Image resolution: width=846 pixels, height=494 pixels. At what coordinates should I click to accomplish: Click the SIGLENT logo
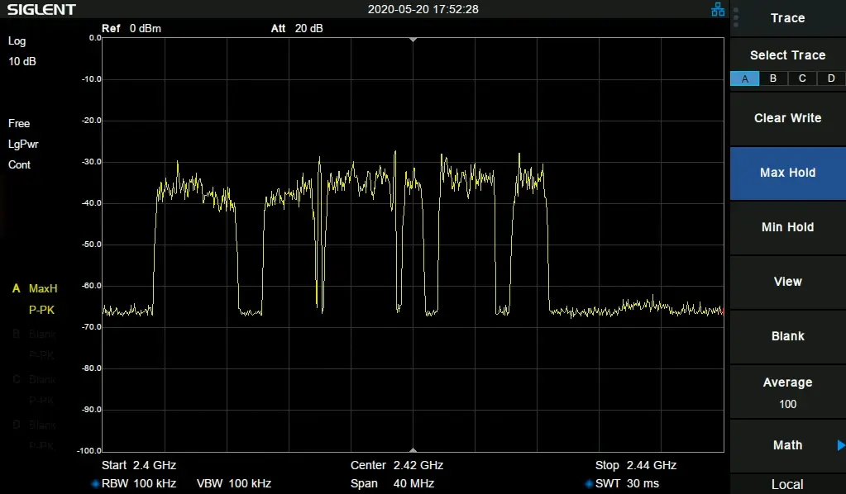click(x=42, y=10)
